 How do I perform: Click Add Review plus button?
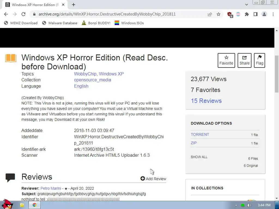153,179
